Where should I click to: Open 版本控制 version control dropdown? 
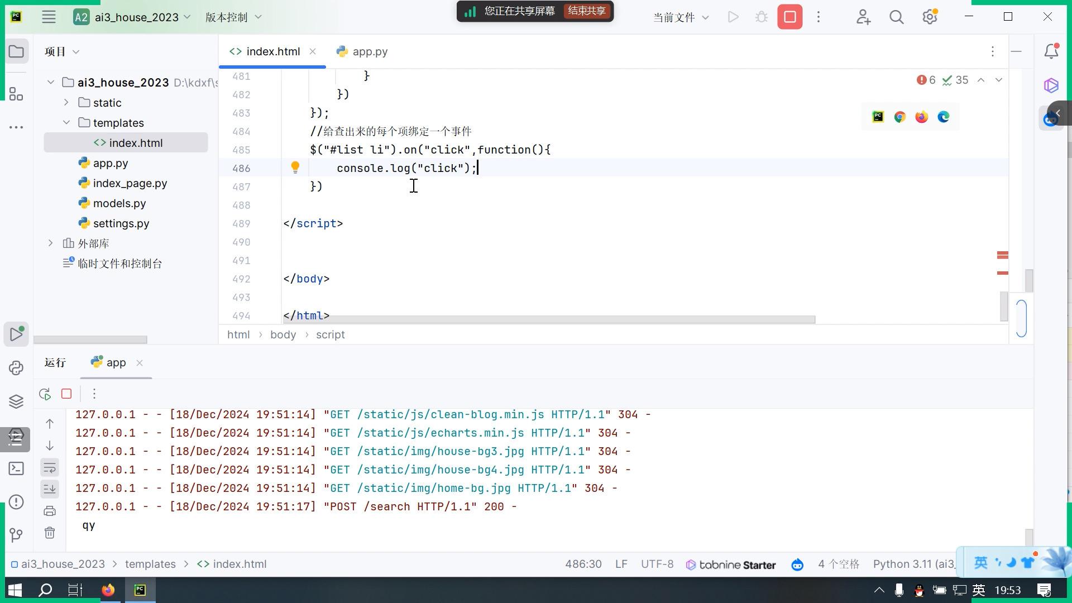[233, 17]
